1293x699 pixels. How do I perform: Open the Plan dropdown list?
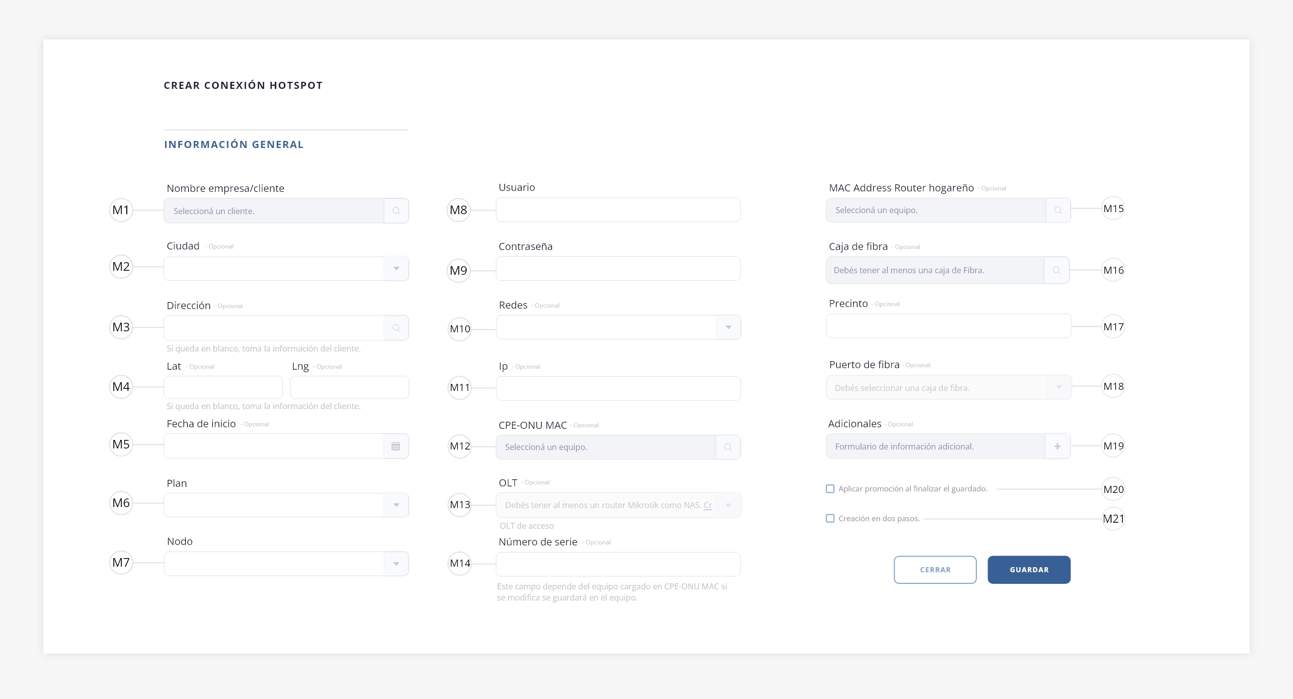coord(396,505)
